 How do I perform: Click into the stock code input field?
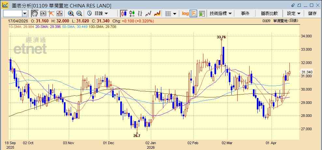pos(12,14)
